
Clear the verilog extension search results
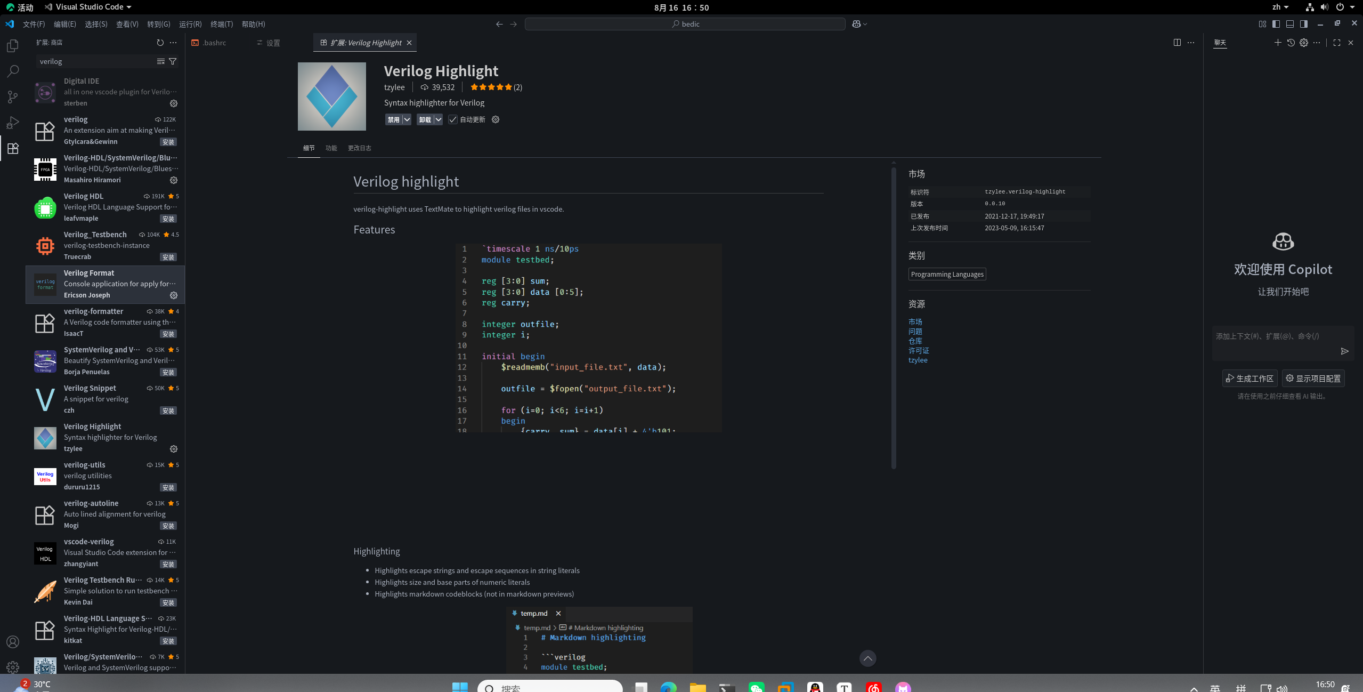160,61
